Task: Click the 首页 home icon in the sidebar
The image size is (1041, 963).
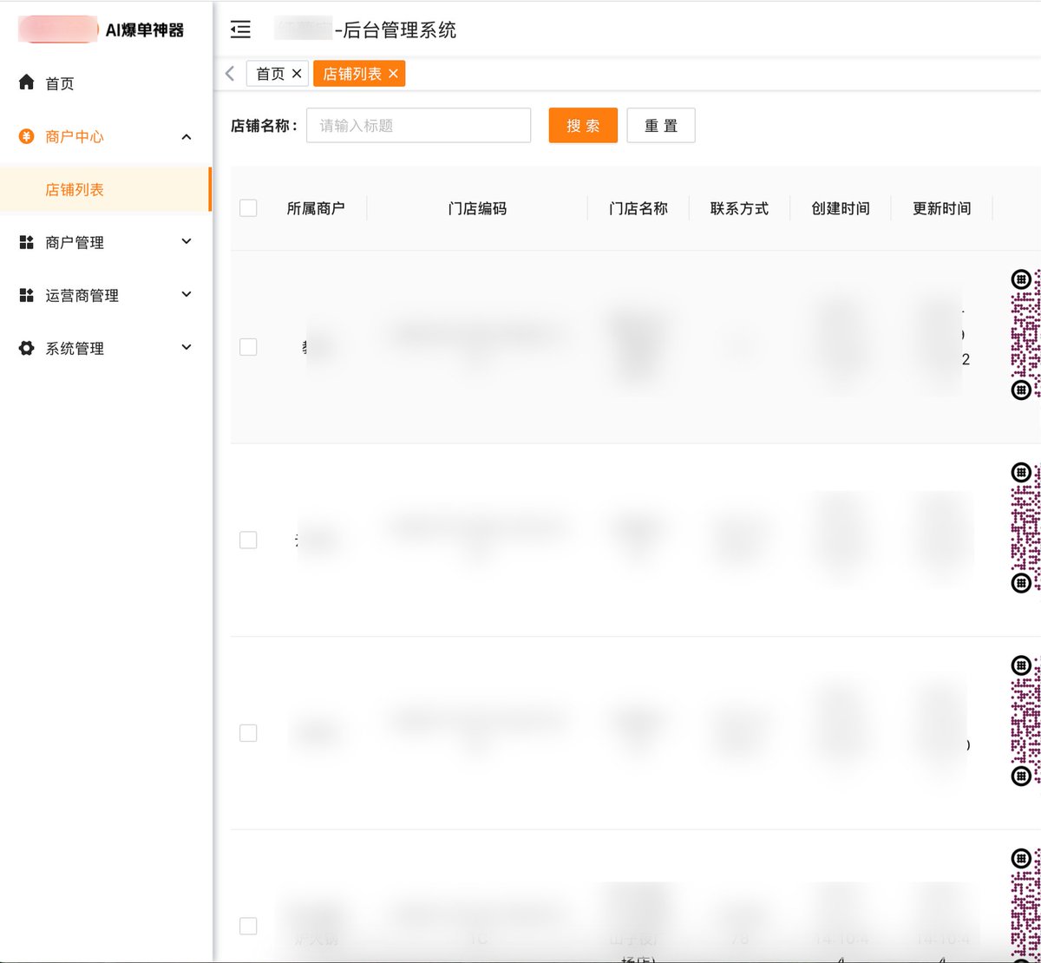Action: (25, 82)
